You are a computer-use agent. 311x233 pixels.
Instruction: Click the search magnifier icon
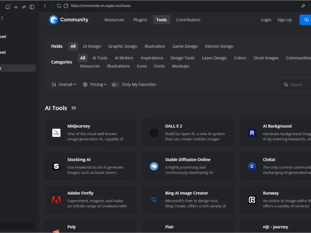[x=286, y=85]
